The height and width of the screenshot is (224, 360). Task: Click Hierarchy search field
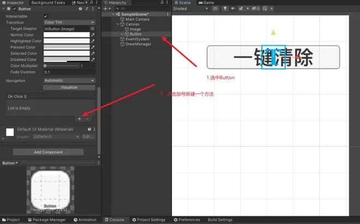pyautogui.click(x=142, y=9)
